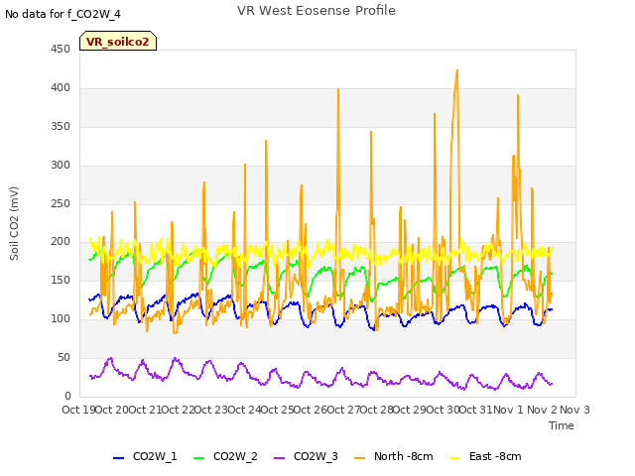The image size is (635, 476).
Task: Click the 'No data for f_CO2W_4' message
Action: [x=63, y=14]
